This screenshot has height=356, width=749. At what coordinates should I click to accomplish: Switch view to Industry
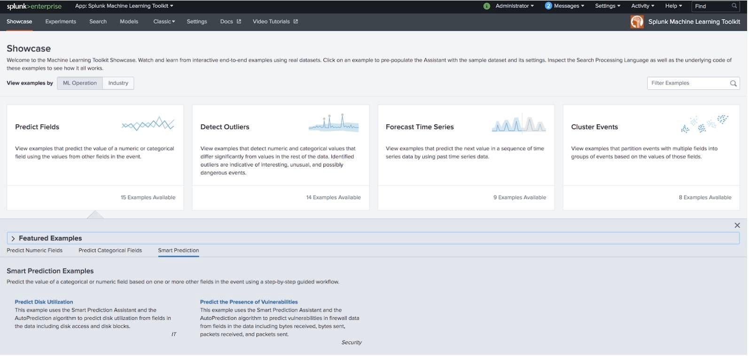coord(118,83)
